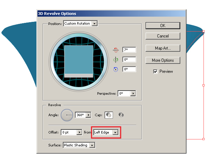Select the turn cap off option

pyautogui.click(x=121, y=115)
